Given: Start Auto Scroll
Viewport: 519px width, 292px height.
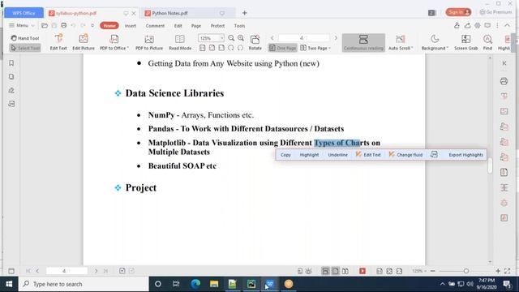Looking at the screenshot, I should [x=401, y=42].
